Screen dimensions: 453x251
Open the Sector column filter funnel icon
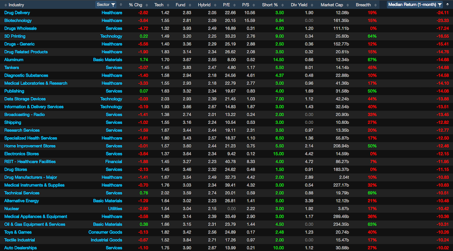click(113, 5)
